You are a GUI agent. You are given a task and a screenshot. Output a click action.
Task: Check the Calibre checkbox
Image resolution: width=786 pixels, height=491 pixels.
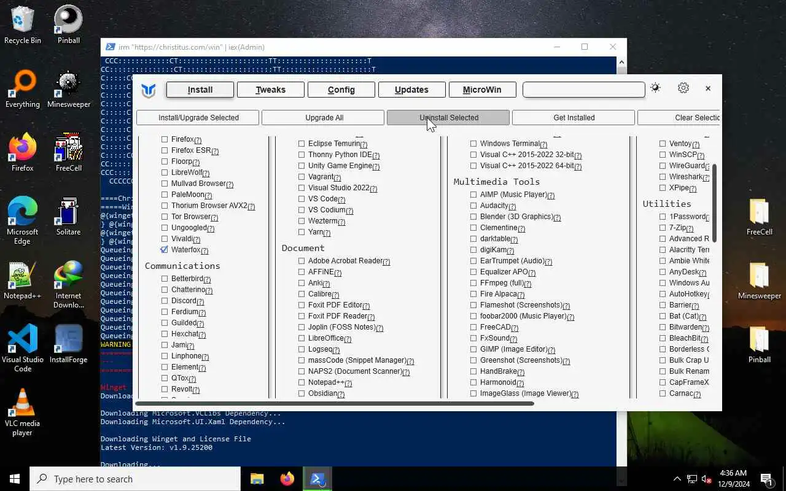coord(302,294)
